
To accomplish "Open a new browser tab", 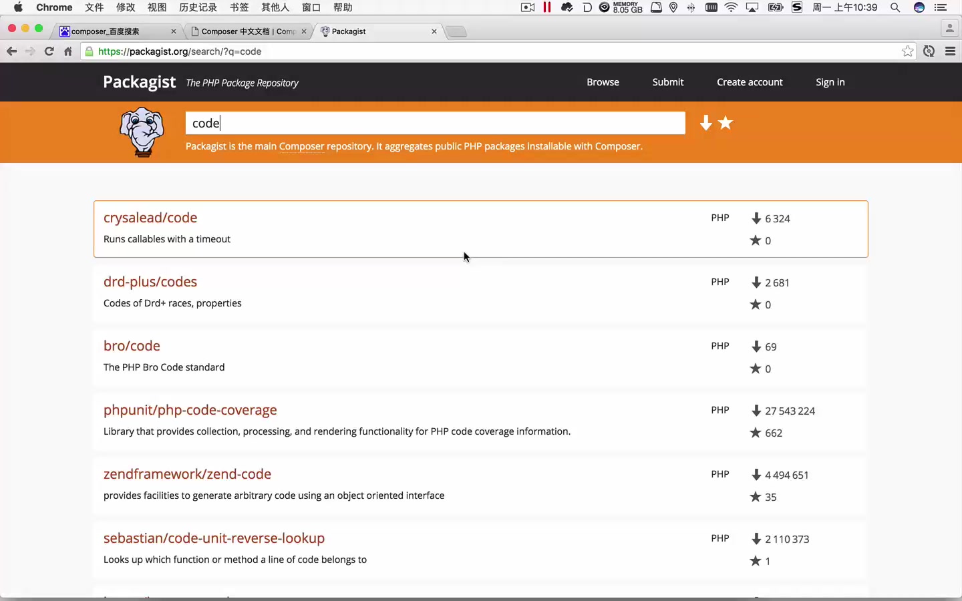I will click(x=456, y=31).
